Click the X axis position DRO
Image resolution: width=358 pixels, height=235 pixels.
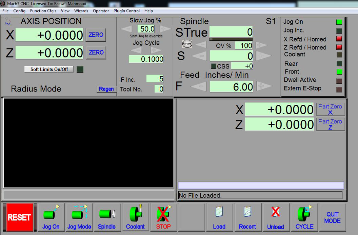tap(49, 35)
